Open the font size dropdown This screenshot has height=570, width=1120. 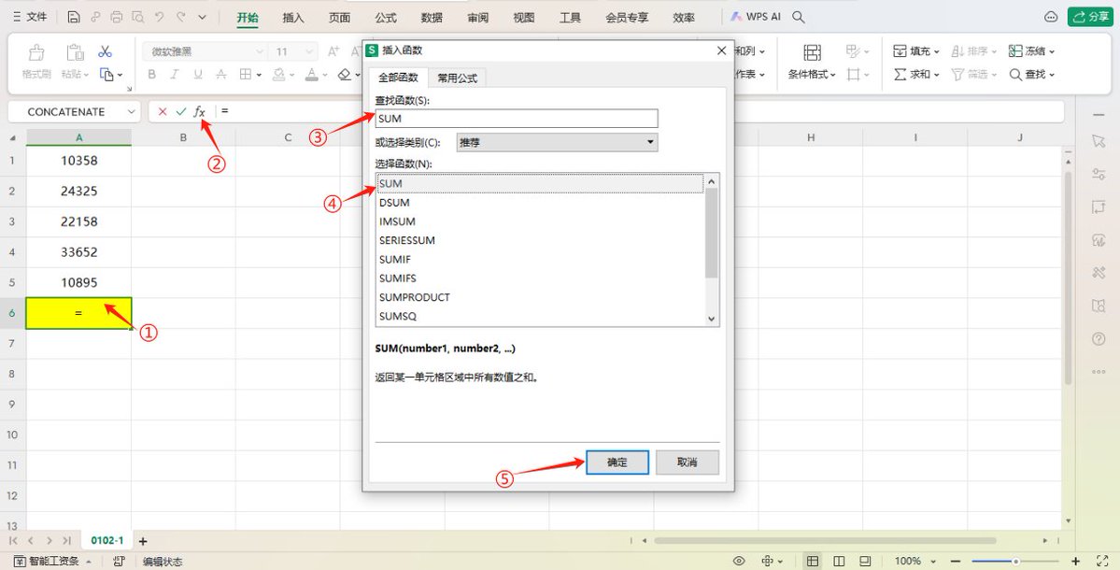[309, 51]
